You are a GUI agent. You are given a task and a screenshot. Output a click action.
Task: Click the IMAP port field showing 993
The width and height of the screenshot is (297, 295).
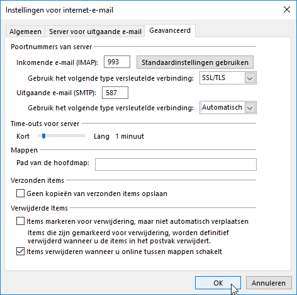[117, 62]
